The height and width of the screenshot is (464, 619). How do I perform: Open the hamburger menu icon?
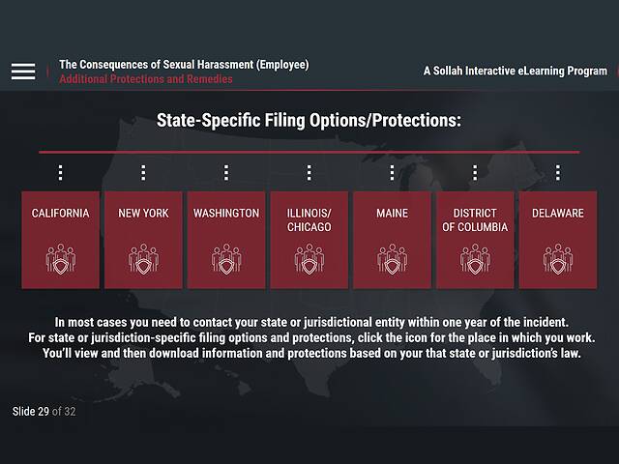pyautogui.click(x=23, y=72)
